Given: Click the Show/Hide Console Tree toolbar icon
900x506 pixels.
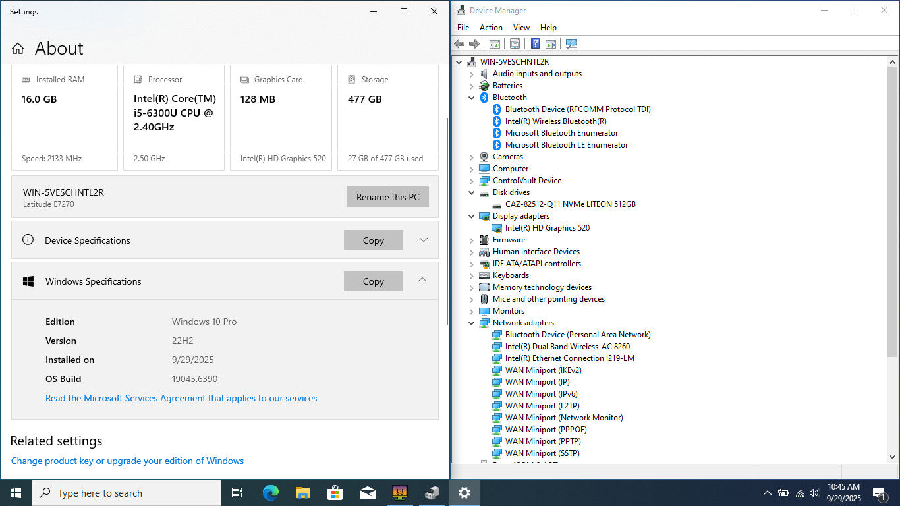Looking at the screenshot, I should [x=494, y=43].
